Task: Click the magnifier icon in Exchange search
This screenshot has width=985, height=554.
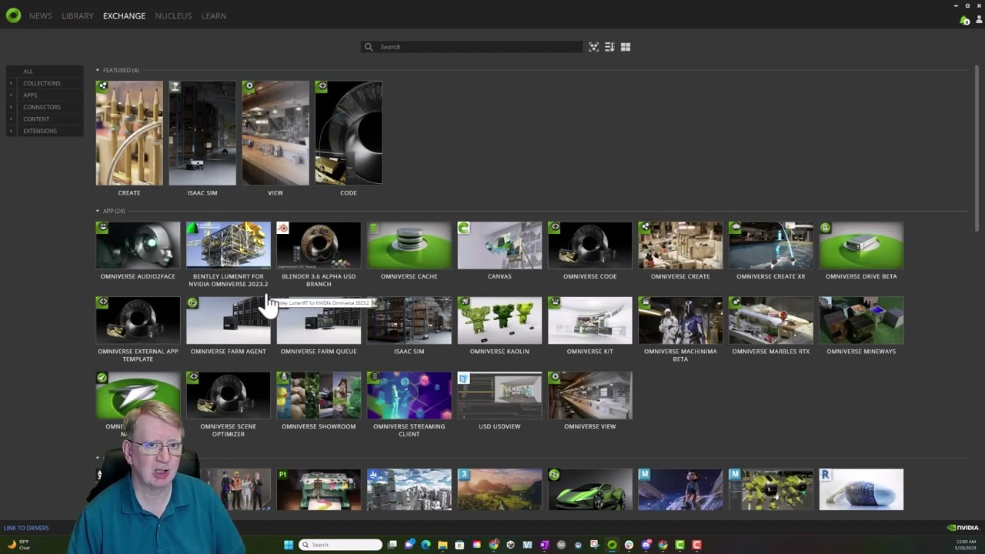Action: (369, 47)
